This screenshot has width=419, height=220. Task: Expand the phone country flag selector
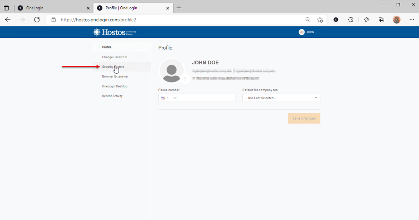(x=164, y=98)
